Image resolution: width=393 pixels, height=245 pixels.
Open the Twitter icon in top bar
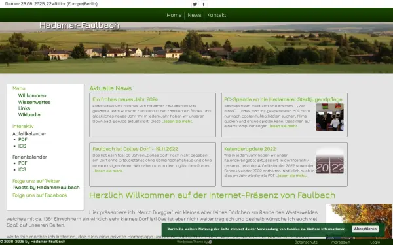pyautogui.click(x=195, y=4)
